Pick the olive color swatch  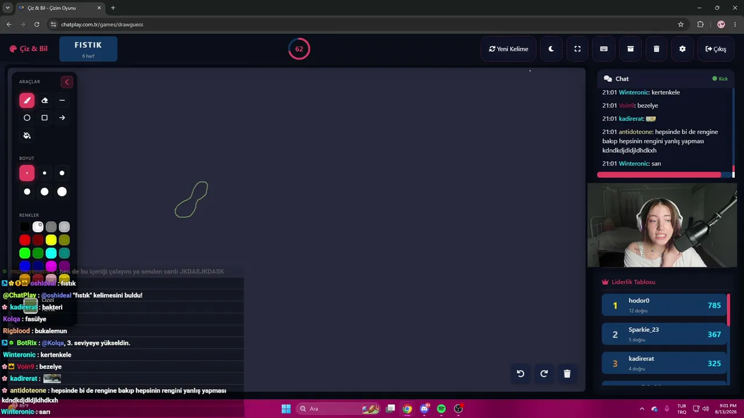(x=64, y=240)
